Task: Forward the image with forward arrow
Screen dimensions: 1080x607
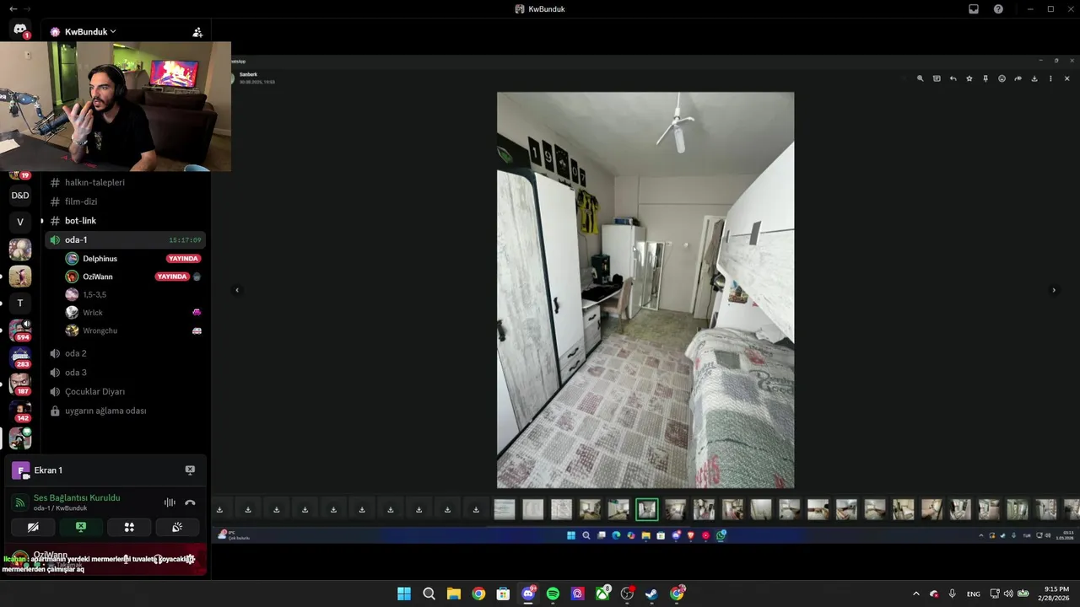Action: tap(1018, 78)
